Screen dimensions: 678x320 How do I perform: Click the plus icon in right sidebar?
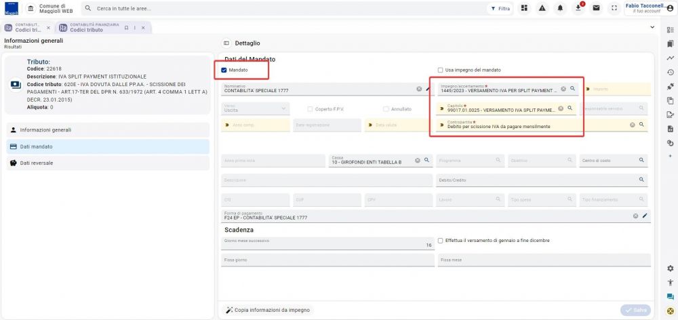point(671,156)
